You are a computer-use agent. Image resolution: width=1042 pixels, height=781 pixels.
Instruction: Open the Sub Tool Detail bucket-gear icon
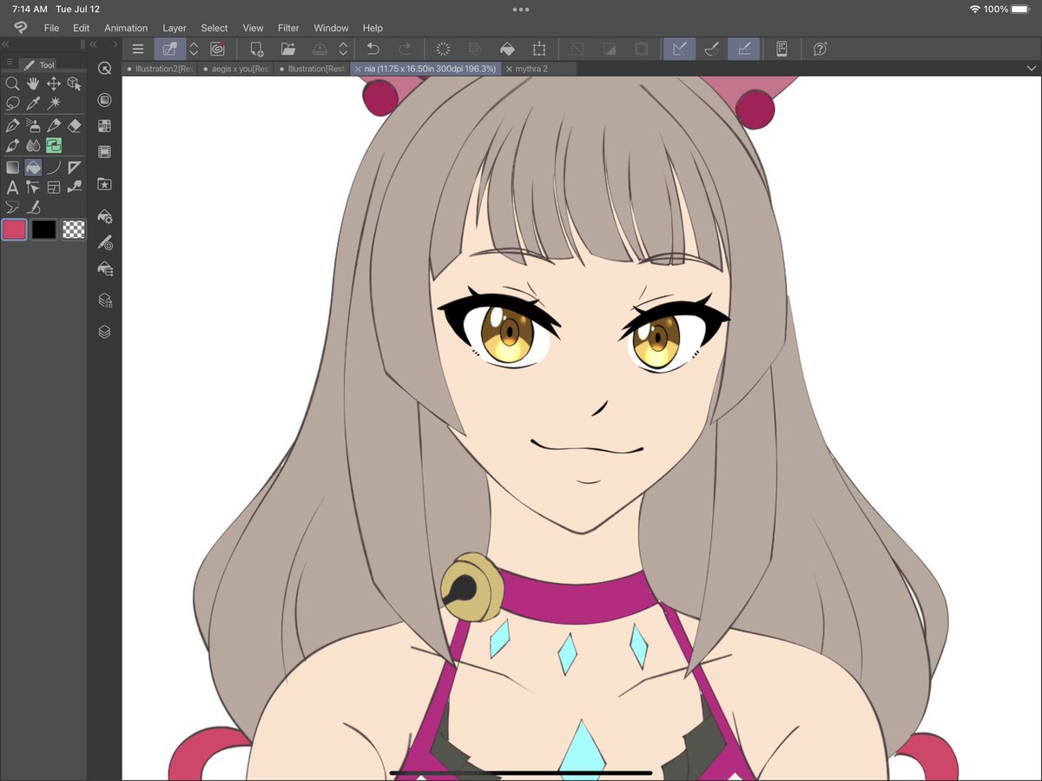click(105, 216)
